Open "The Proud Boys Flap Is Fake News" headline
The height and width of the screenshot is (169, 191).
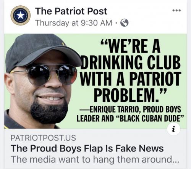(x=87, y=148)
